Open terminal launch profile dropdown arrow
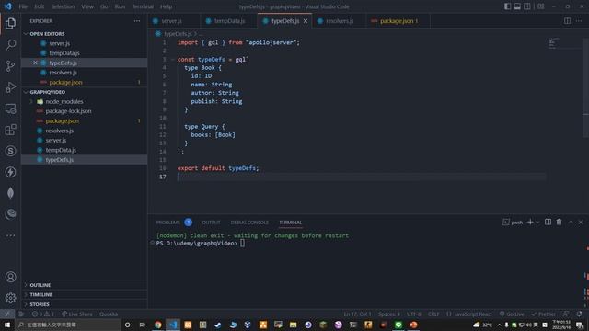 [537, 223]
